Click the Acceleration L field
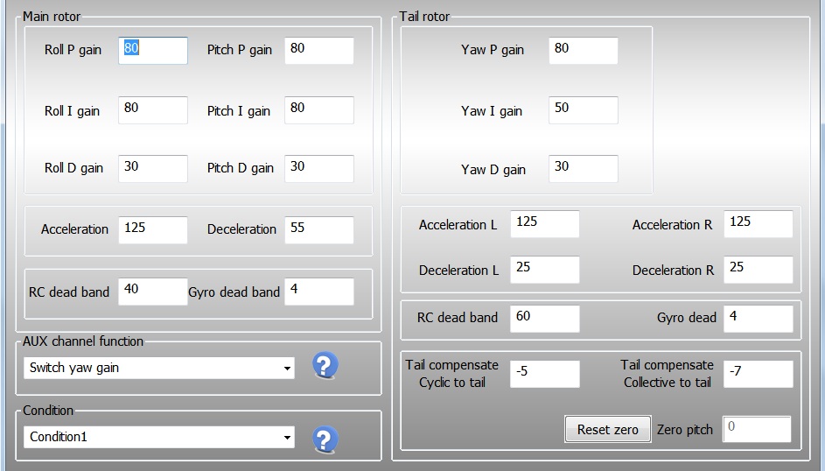 [544, 223]
